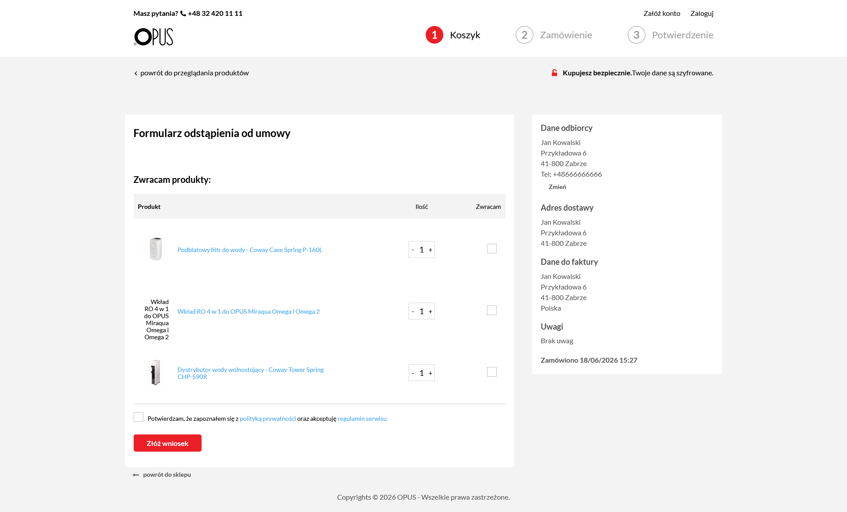Screen dimensions: 847x512
Task: Open the Coway Cave Spring P-160L thumbnail
Action: click(x=156, y=249)
